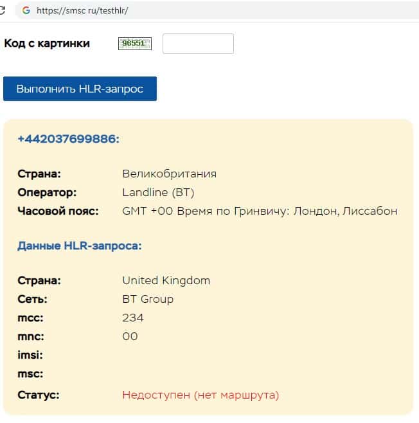The width and height of the screenshot is (419, 423).
Task: Click the BT Group network value
Action: point(148,299)
